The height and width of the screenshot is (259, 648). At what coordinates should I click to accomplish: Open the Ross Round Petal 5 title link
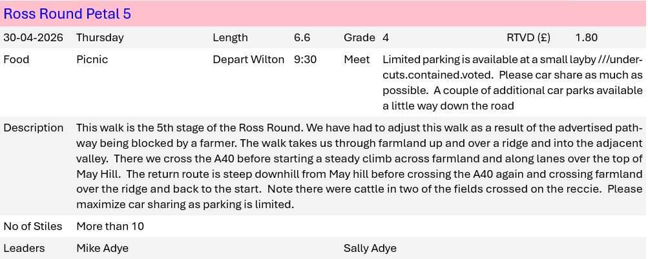[x=67, y=14]
